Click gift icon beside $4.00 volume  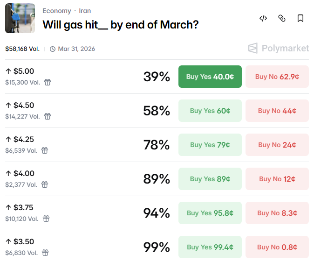(x=45, y=184)
